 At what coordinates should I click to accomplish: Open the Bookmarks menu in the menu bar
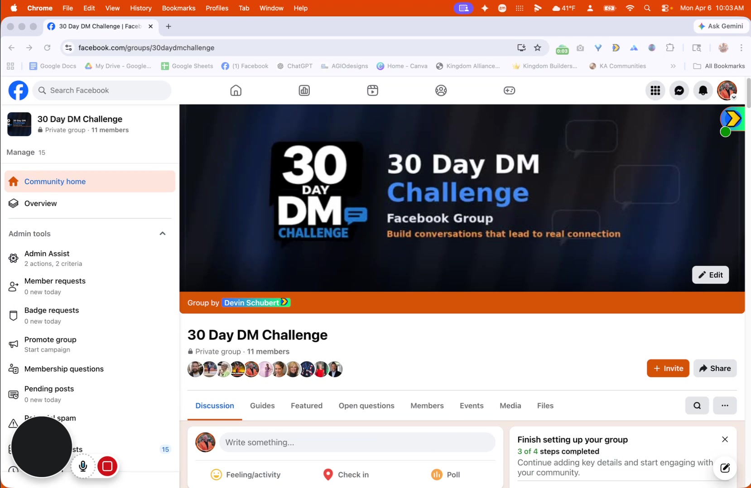point(178,8)
